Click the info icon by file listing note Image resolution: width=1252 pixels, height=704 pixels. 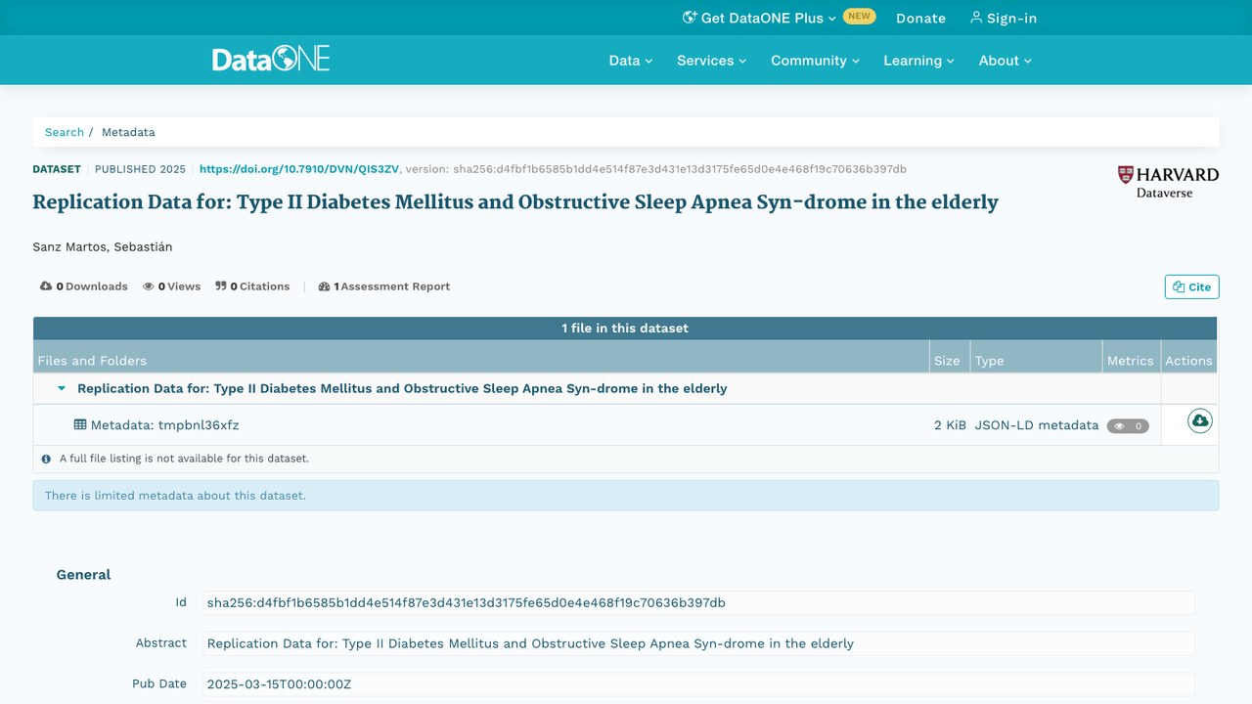click(x=46, y=459)
